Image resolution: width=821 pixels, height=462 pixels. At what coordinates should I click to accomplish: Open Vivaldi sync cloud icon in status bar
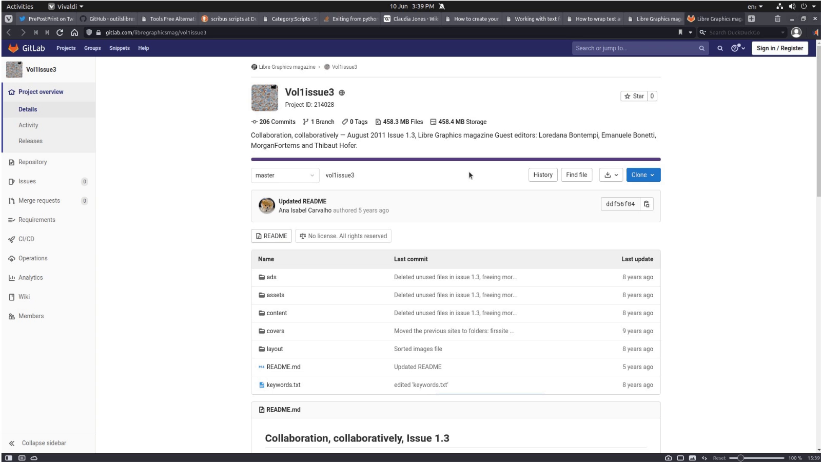(34, 458)
